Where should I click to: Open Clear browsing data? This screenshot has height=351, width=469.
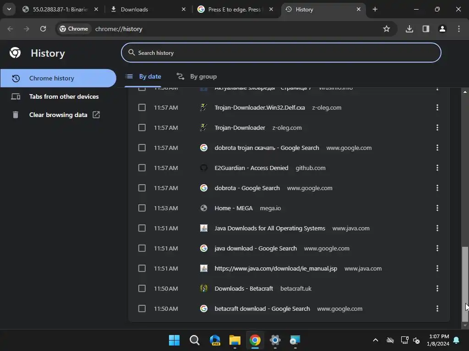pyautogui.click(x=58, y=115)
